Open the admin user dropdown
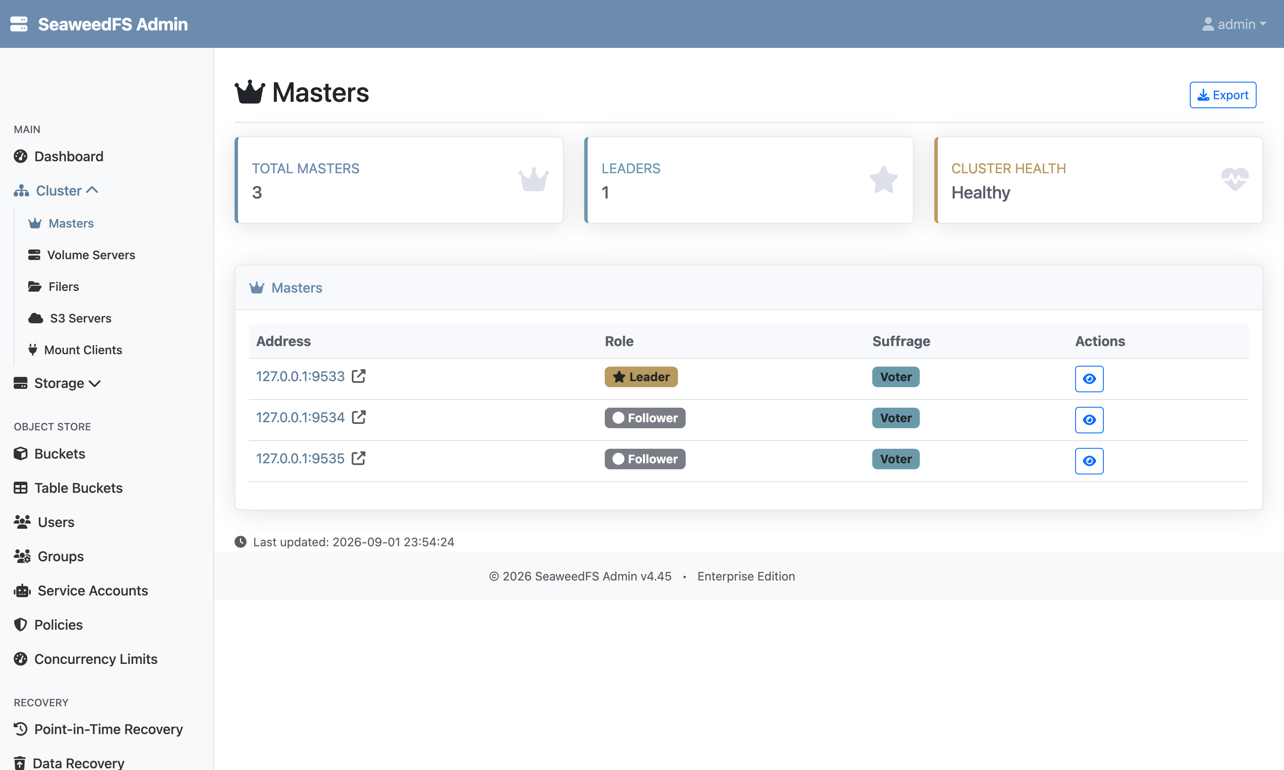 click(1234, 24)
